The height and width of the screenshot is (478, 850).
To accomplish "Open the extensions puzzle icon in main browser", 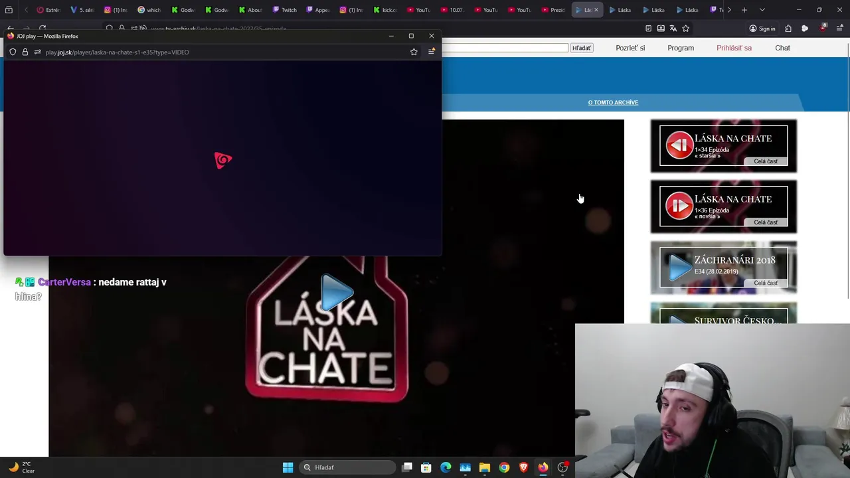I will pos(788,29).
